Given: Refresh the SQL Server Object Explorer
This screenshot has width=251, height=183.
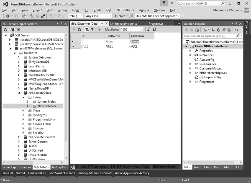Looking at the screenshot, I should coord(5,30).
